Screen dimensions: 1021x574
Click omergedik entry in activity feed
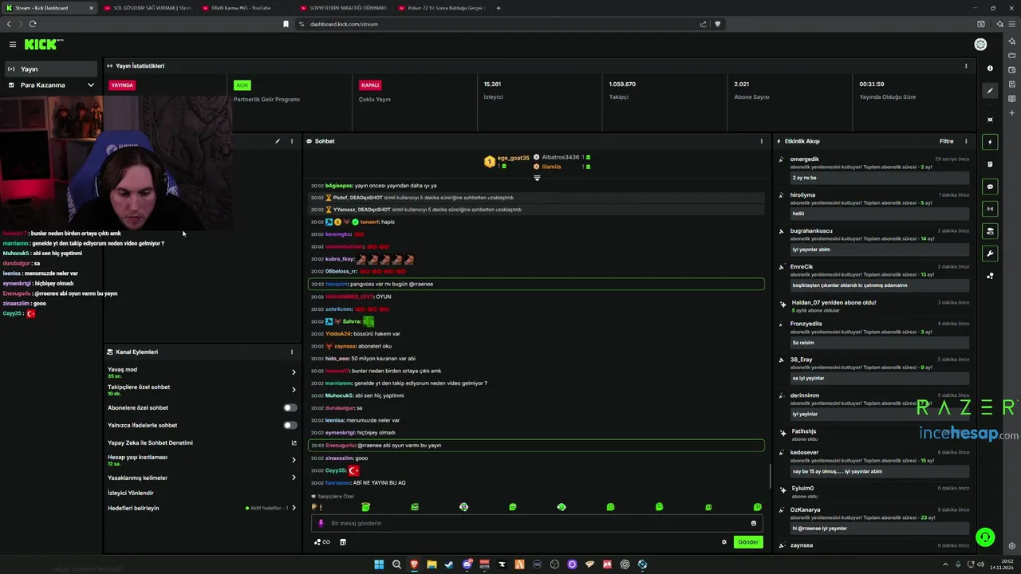coord(805,159)
